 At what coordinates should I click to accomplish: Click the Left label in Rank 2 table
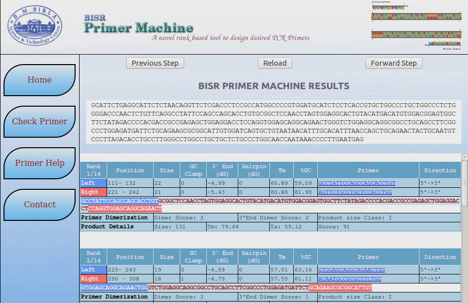point(94,269)
